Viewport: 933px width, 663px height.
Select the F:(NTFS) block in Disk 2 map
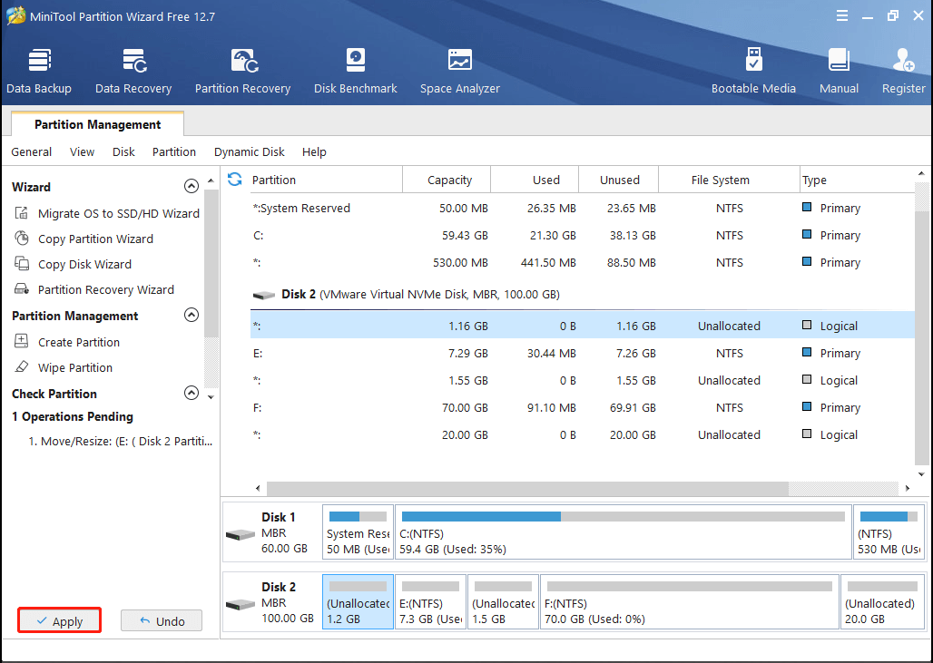690,601
